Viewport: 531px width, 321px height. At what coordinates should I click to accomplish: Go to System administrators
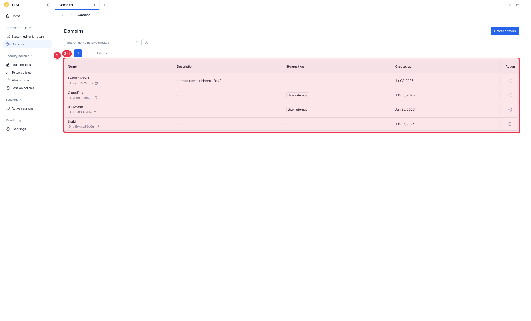click(x=27, y=37)
